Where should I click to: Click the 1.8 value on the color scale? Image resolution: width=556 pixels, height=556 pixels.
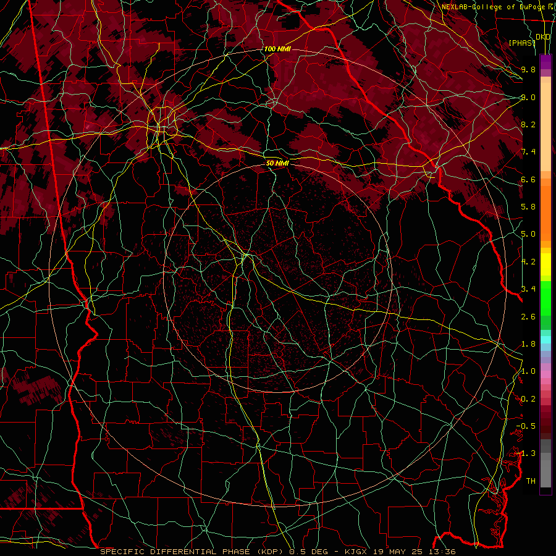[x=528, y=344]
